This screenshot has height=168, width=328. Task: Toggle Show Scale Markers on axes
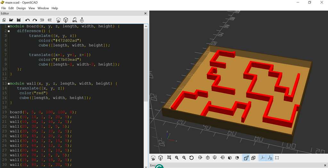coord(270,158)
